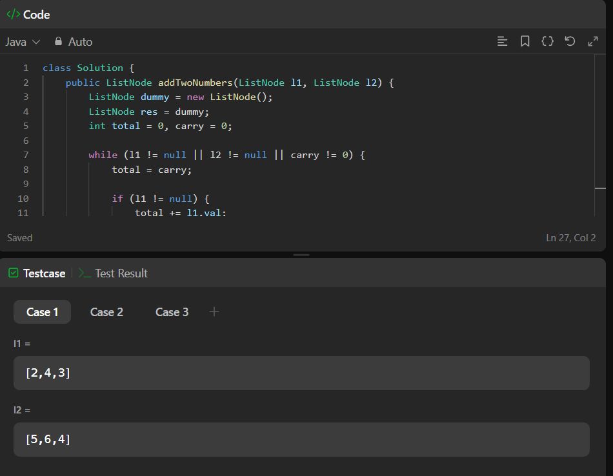
Task: Click the 'l2 =' label
Action: 22,410
